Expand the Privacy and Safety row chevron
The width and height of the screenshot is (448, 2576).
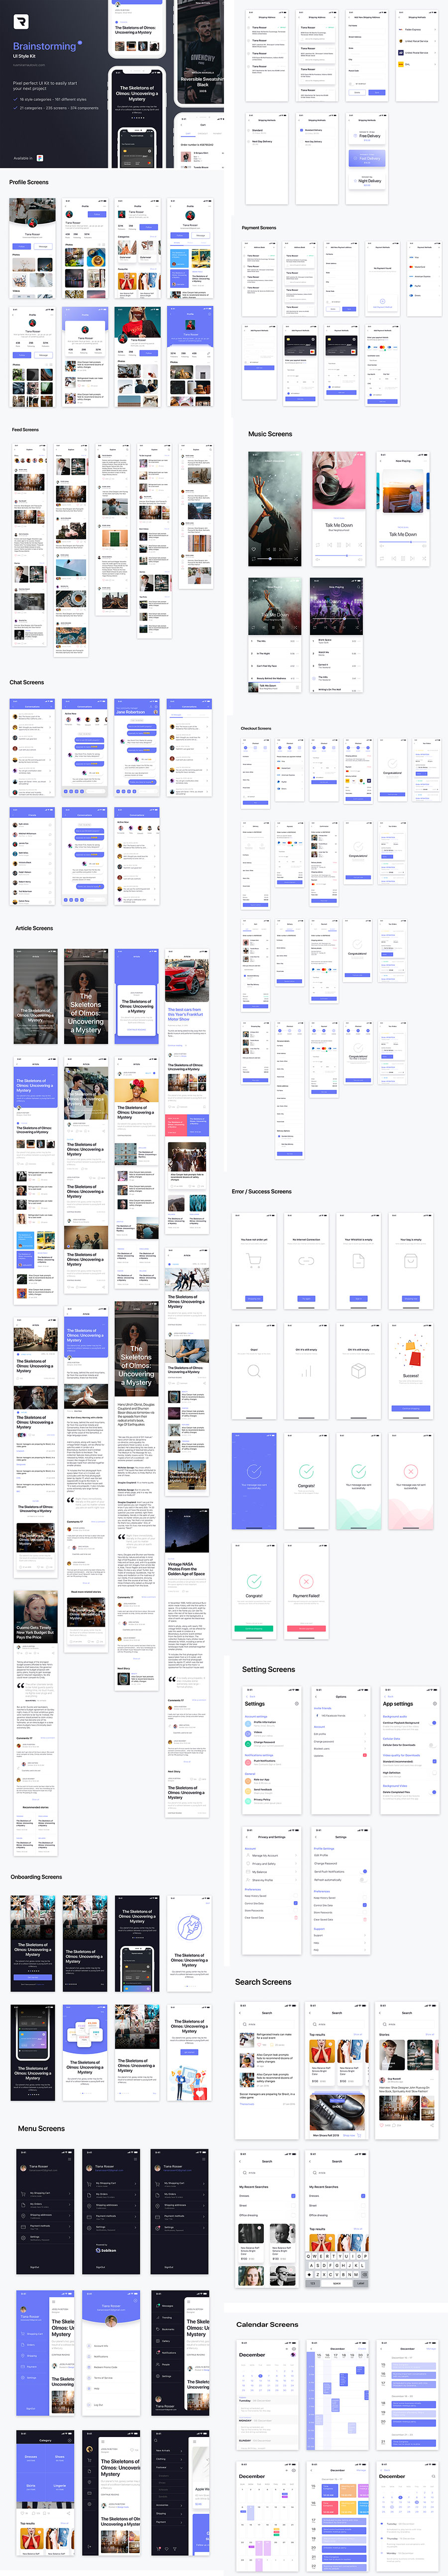(297, 1864)
